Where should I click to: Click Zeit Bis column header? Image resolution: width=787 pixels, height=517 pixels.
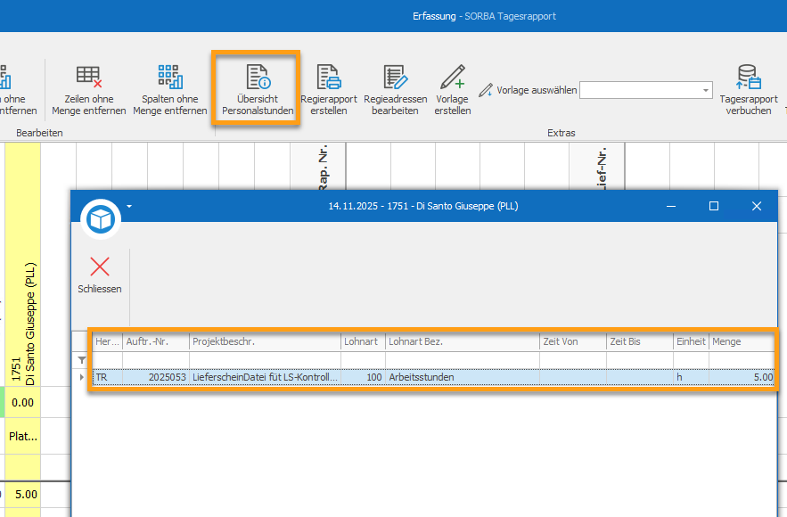[x=639, y=341]
